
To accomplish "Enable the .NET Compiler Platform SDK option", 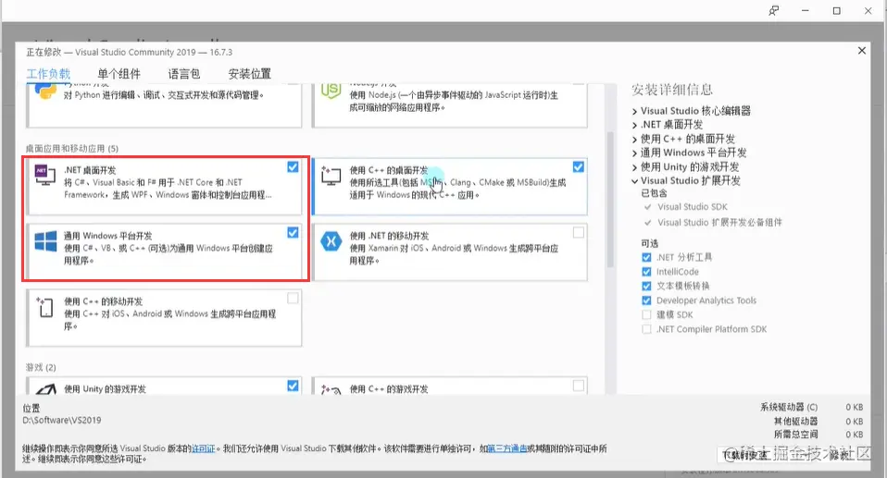I will coord(646,329).
